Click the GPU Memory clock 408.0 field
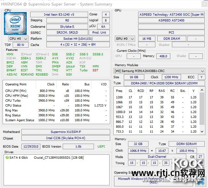208x188 pixels. pos(163,56)
